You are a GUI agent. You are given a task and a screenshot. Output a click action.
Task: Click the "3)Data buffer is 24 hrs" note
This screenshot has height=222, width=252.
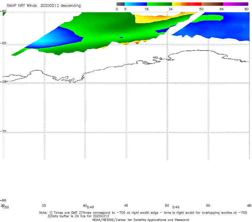[x=78, y=216]
